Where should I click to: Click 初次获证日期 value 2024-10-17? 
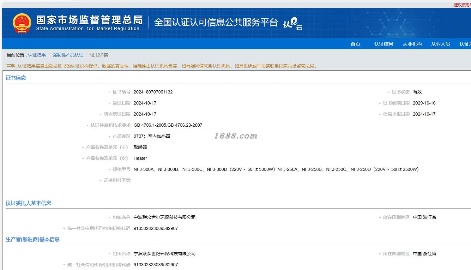click(x=145, y=114)
